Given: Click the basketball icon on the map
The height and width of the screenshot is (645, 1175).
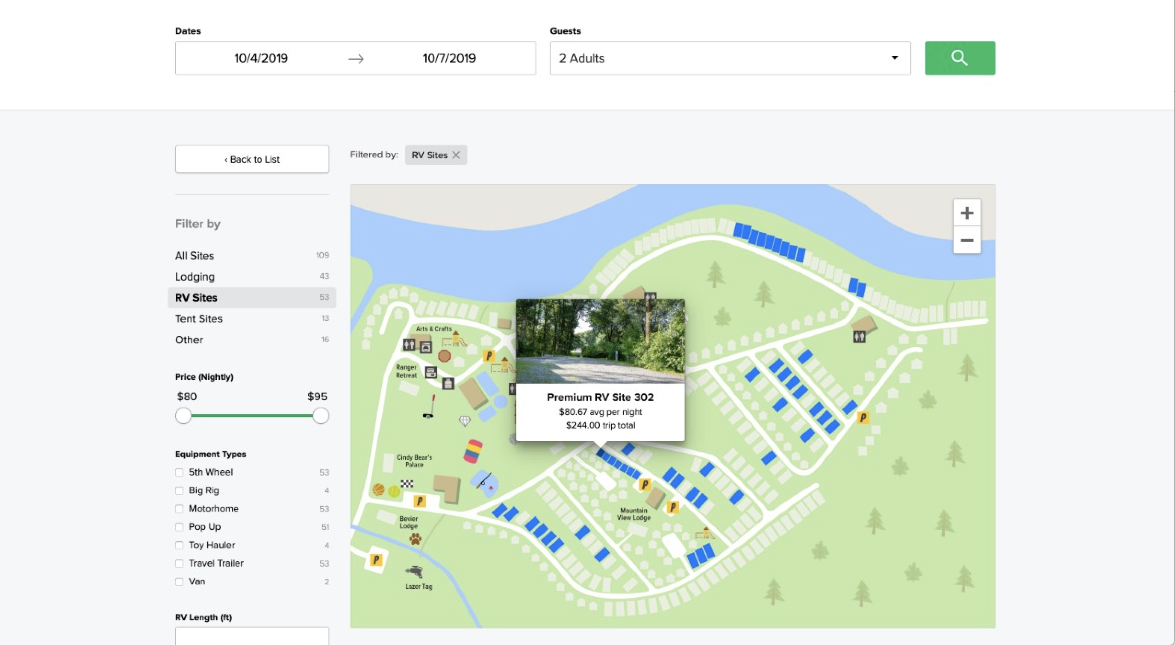Looking at the screenshot, I should (378, 489).
